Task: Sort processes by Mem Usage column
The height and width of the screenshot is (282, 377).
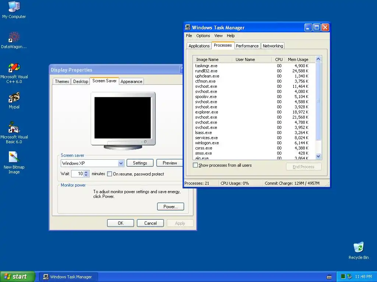Action: (298, 59)
